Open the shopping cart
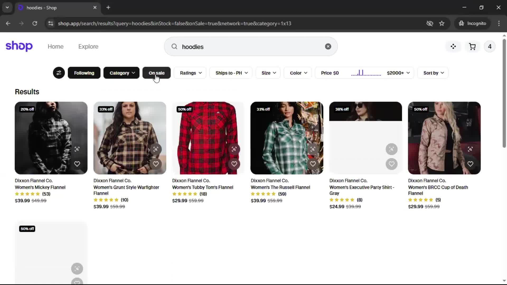 [472, 47]
